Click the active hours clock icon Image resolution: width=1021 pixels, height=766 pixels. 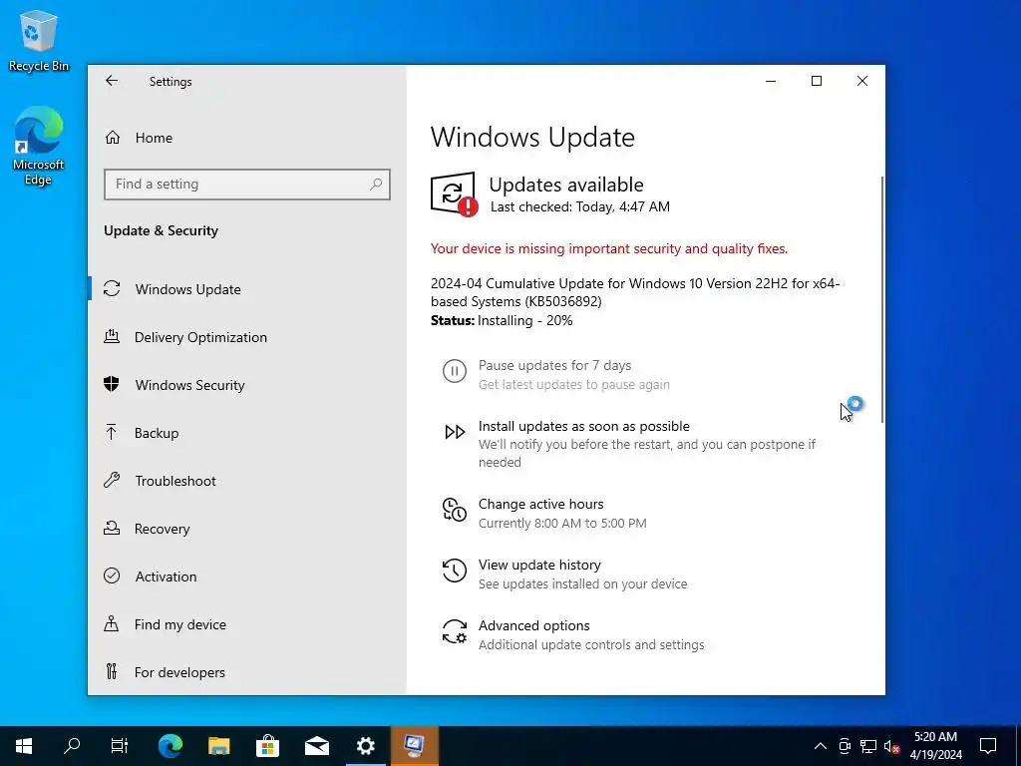click(454, 510)
